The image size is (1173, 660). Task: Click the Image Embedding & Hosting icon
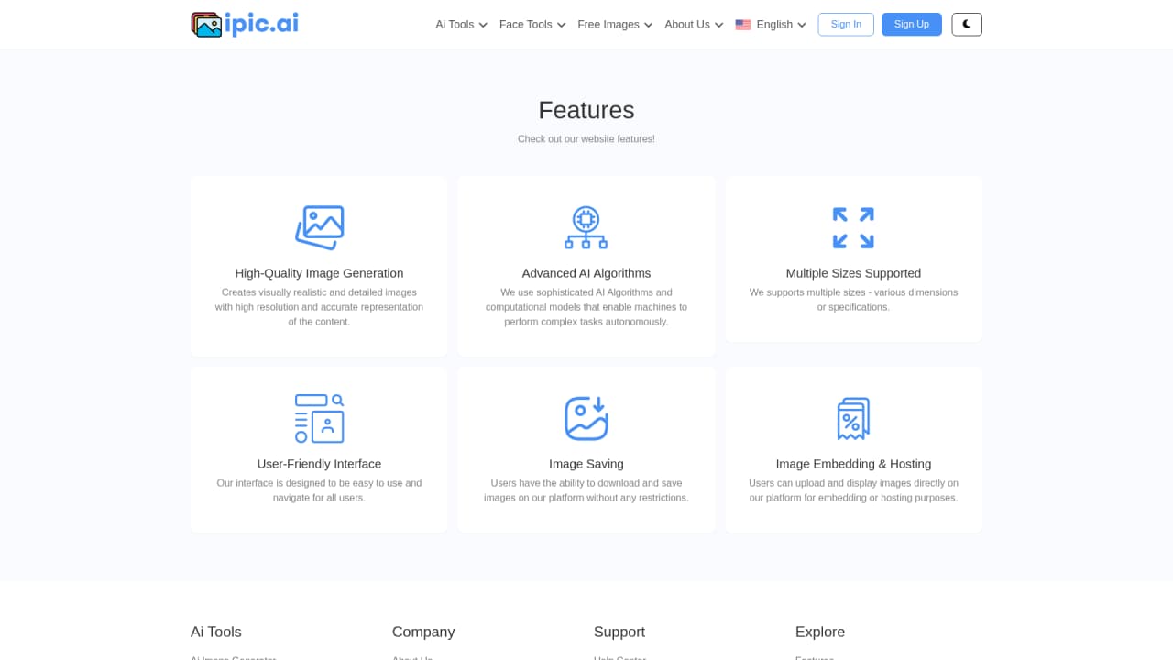point(853,419)
